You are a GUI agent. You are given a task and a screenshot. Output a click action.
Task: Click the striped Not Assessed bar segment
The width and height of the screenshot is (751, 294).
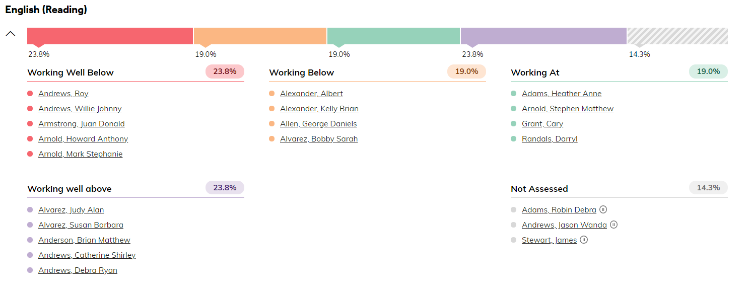coord(677,36)
